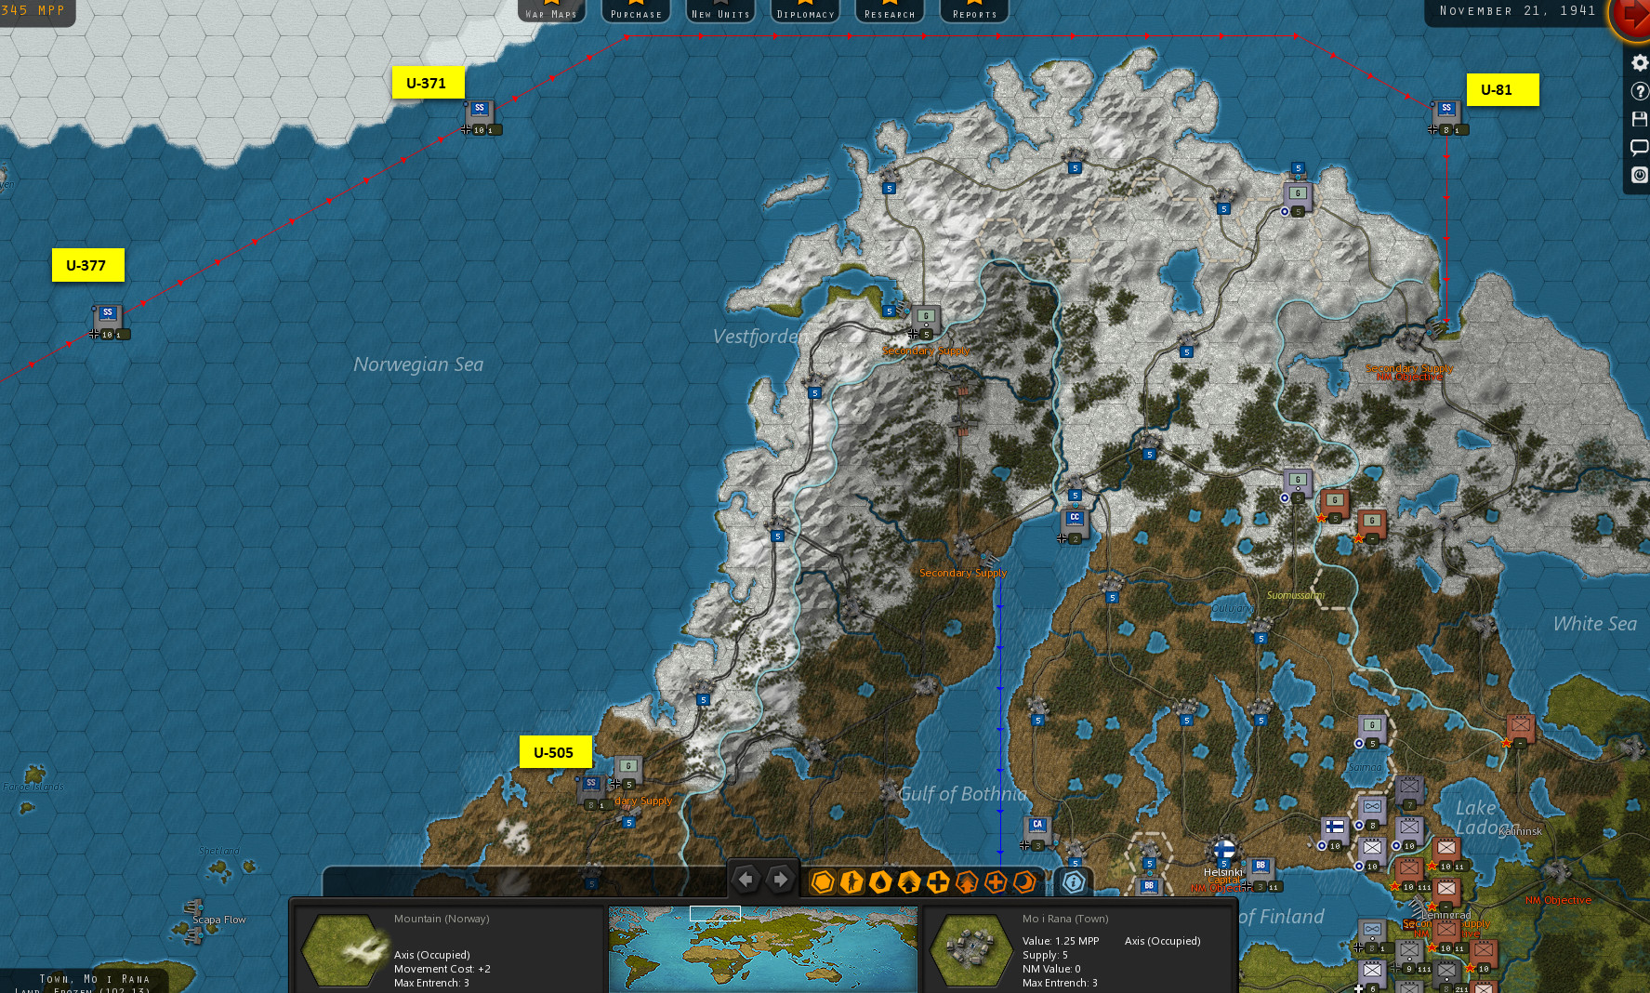Select the BB battleship near Helsinki

click(1261, 872)
